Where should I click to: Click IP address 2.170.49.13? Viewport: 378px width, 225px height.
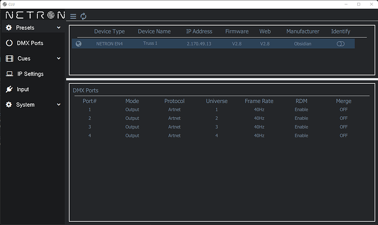pyautogui.click(x=199, y=44)
